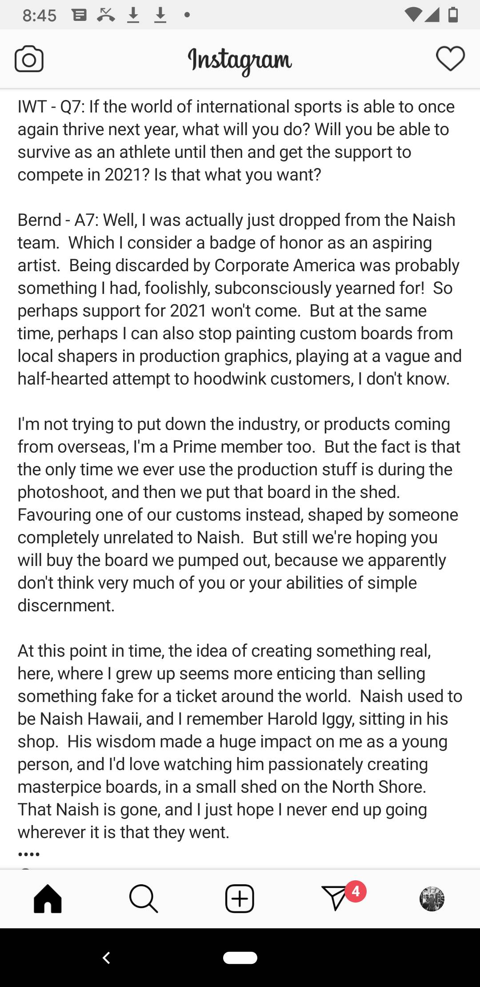This screenshot has width=480, height=987.
Task: Tap the missed call notification icon
Action: tap(106, 15)
